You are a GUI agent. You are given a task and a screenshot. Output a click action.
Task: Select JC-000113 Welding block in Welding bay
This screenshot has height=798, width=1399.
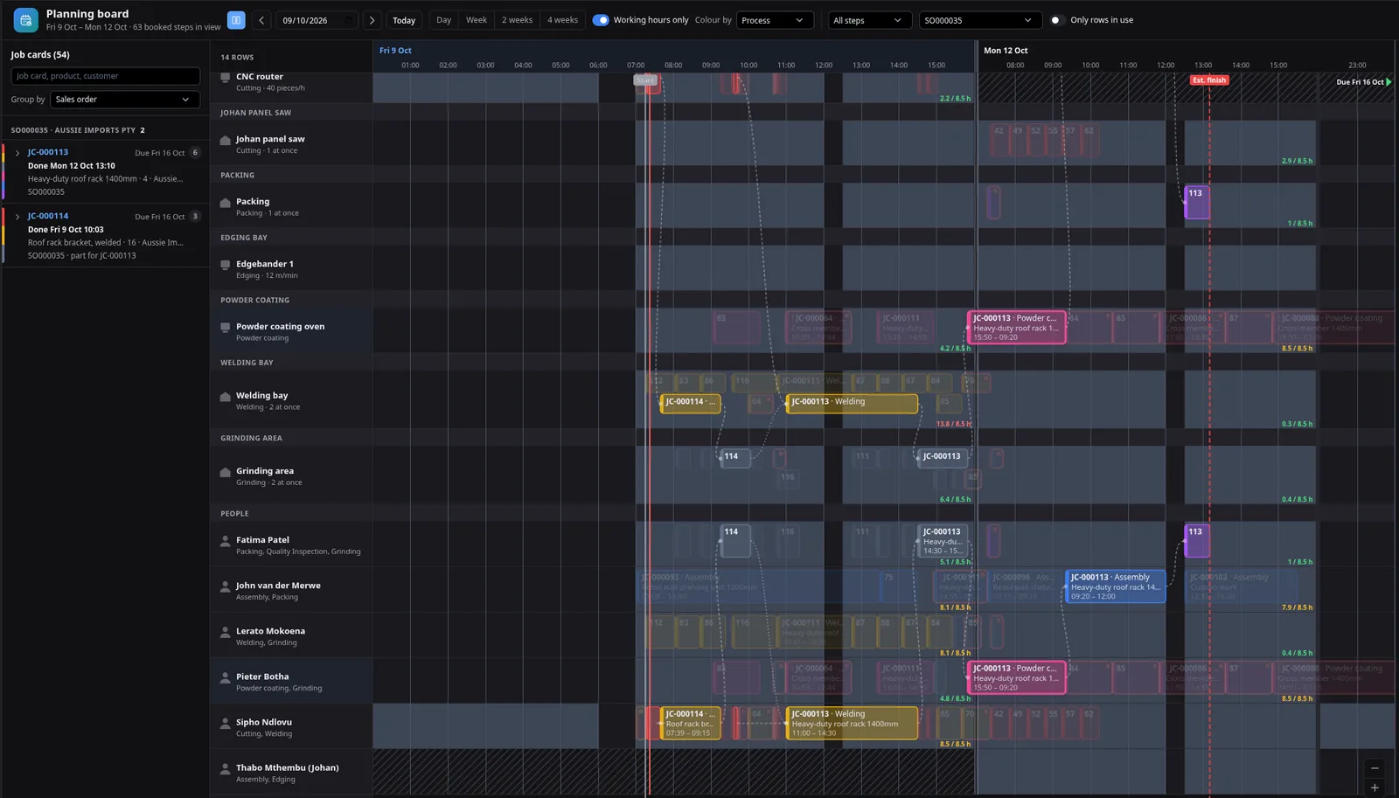click(x=852, y=403)
